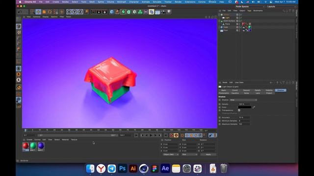Click the Coordinate System icon beside the Z axis lock
Viewport: 314px width, 176px height.
pyautogui.click(x=86, y=12)
